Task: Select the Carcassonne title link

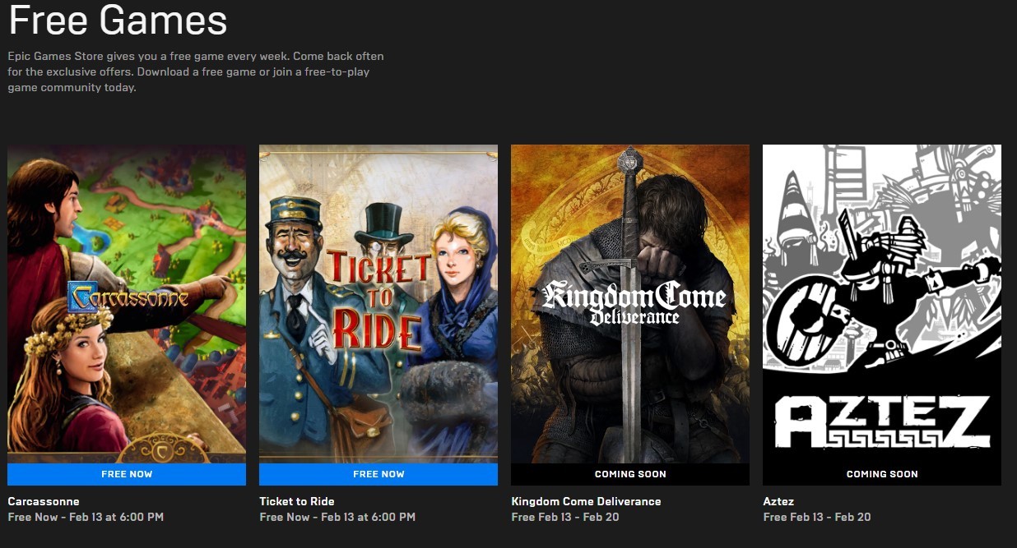Action: pos(44,501)
